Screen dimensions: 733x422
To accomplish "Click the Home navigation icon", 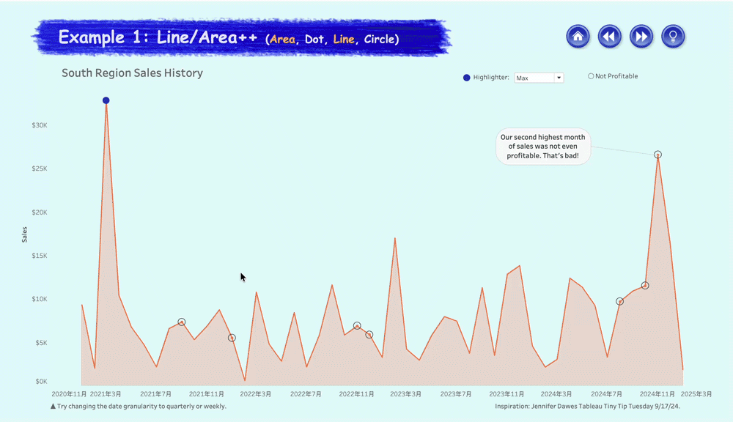I will (578, 36).
